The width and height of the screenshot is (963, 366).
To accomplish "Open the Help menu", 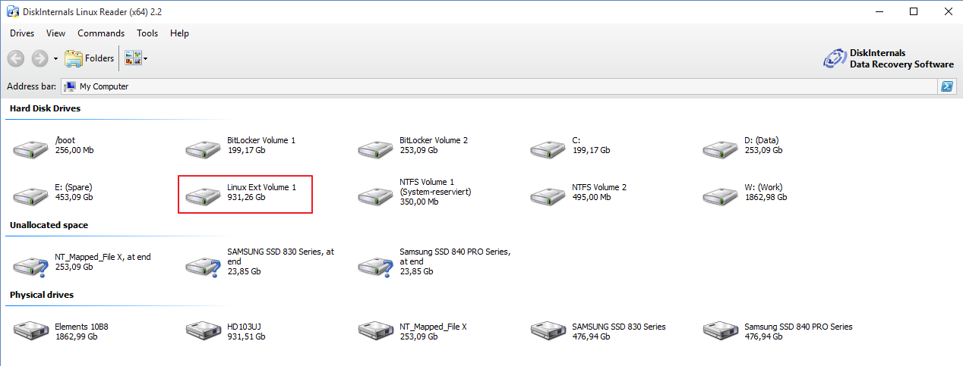I will point(179,33).
